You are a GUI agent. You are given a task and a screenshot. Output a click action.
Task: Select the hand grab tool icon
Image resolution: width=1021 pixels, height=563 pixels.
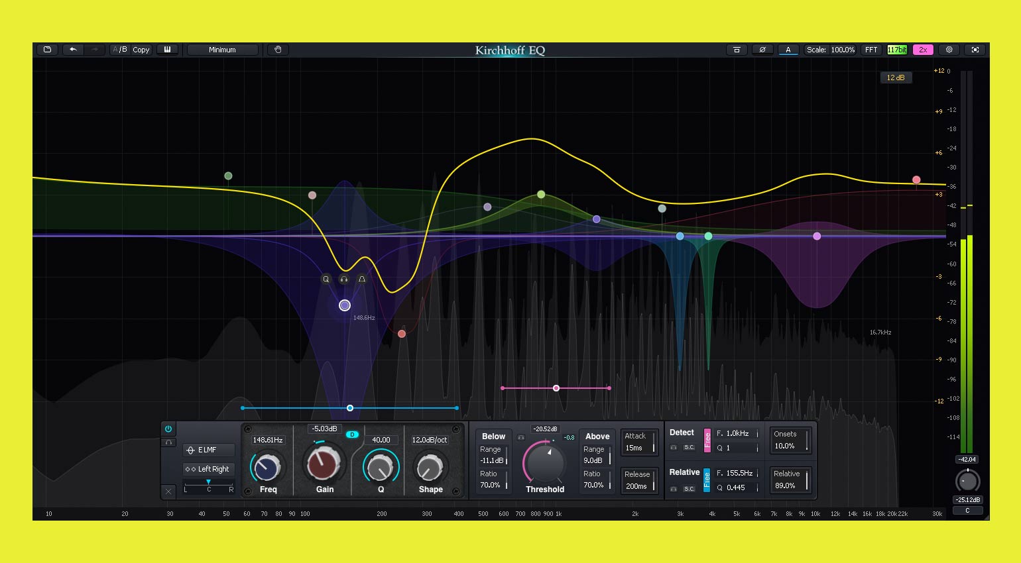(278, 50)
